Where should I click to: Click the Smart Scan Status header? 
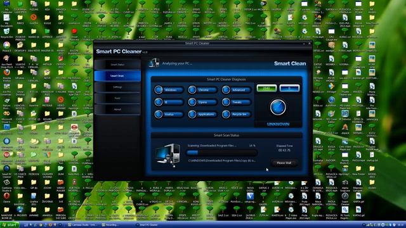click(x=226, y=135)
